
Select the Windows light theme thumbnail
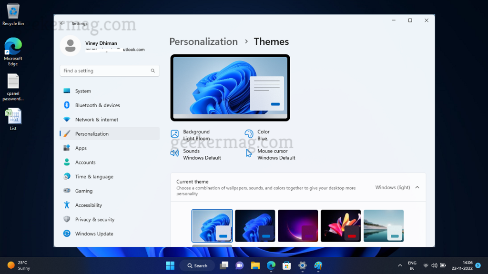tap(212, 226)
